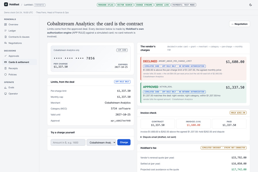The height and width of the screenshot is (172, 258).
Task: Click the PAID $1,337.50 box
Action: (229, 124)
